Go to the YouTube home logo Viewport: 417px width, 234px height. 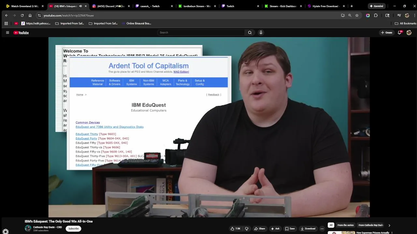click(21, 32)
